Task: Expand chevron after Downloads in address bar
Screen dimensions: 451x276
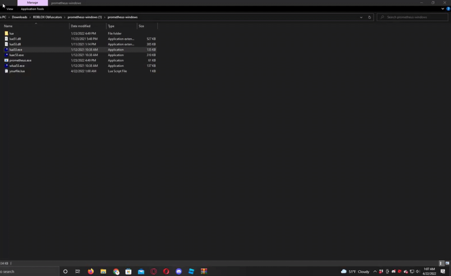Action: pyautogui.click(x=30, y=17)
